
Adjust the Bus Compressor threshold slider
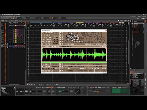click(x=63, y=89)
